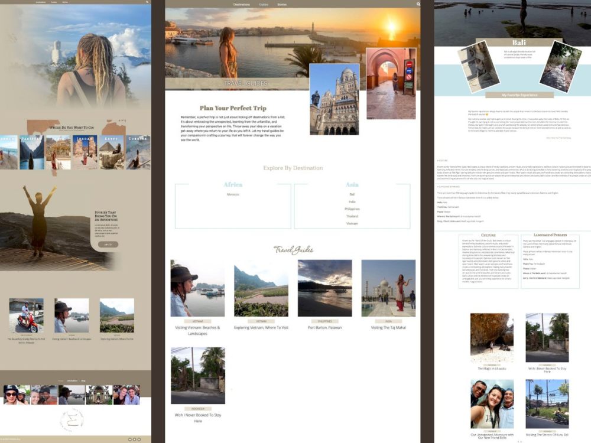The height and width of the screenshot is (443, 591).
Task: Click India tag above Taj Mahal title
Action: (388, 321)
